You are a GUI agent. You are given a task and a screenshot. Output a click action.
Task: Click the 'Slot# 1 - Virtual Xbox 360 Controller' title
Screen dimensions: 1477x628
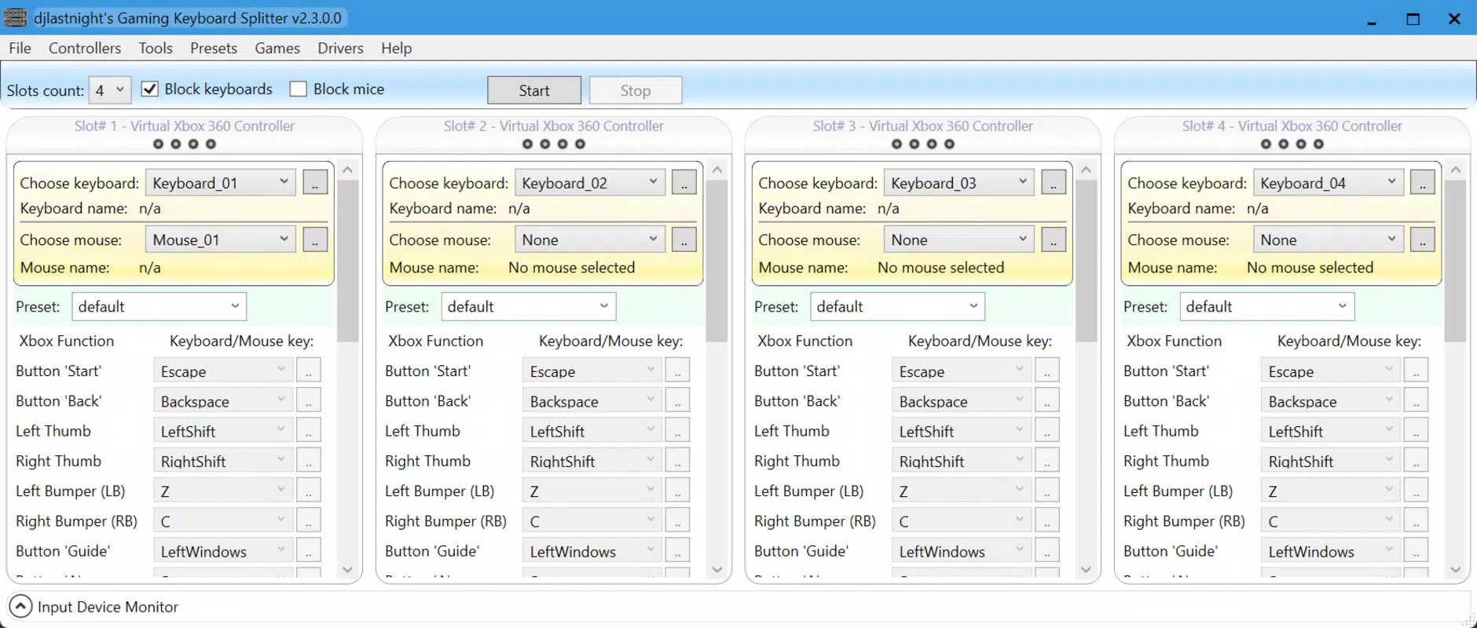185,126
